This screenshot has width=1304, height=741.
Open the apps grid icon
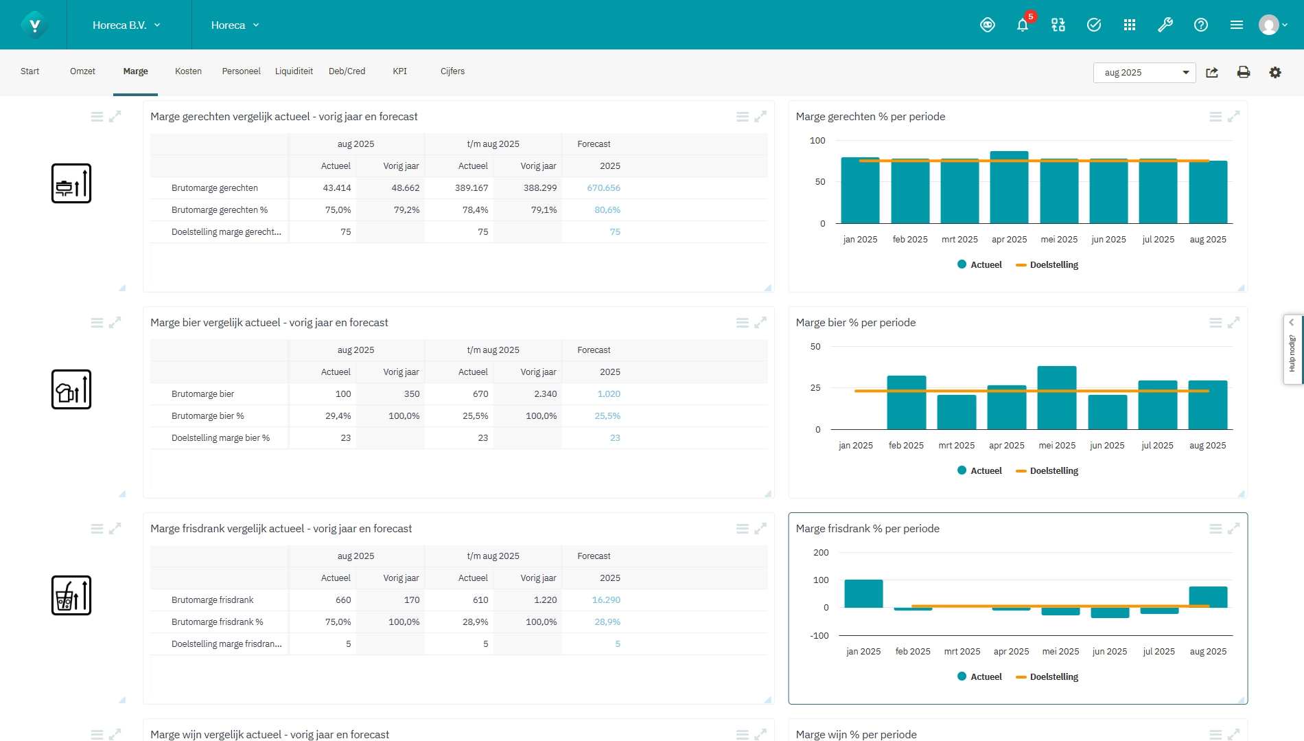[1129, 25]
